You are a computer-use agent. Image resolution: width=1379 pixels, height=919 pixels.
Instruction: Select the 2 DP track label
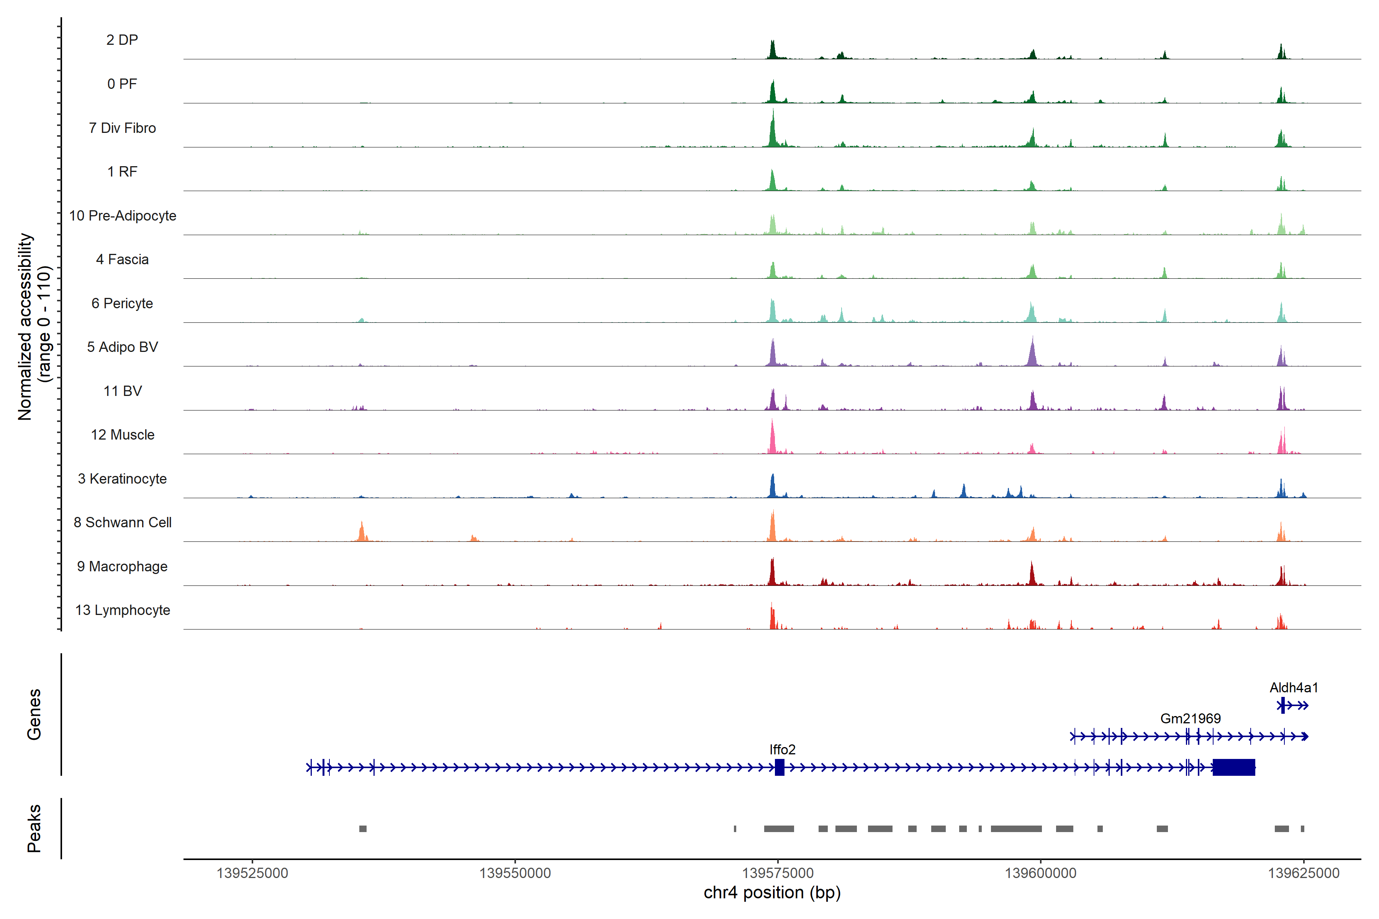(x=122, y=40)
